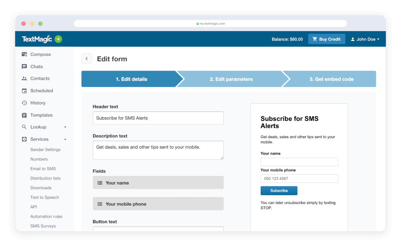Image resolution: width=401 pixels, height=247 pixels.
Task: Click the Subscribe button in form preview
Action: tap(279, 191)
